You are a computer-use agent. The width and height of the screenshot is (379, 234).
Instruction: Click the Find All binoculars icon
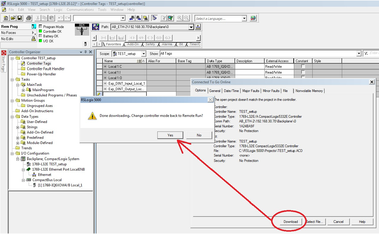(x=145, y=18)
